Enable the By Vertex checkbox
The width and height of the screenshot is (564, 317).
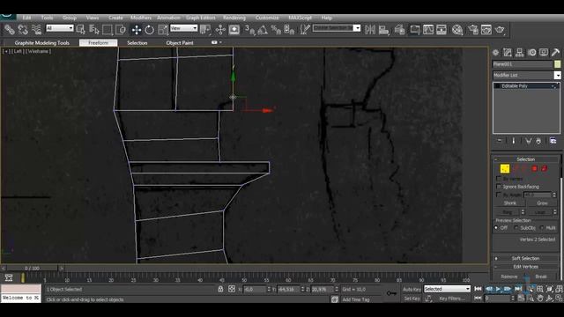coord(499,178)
